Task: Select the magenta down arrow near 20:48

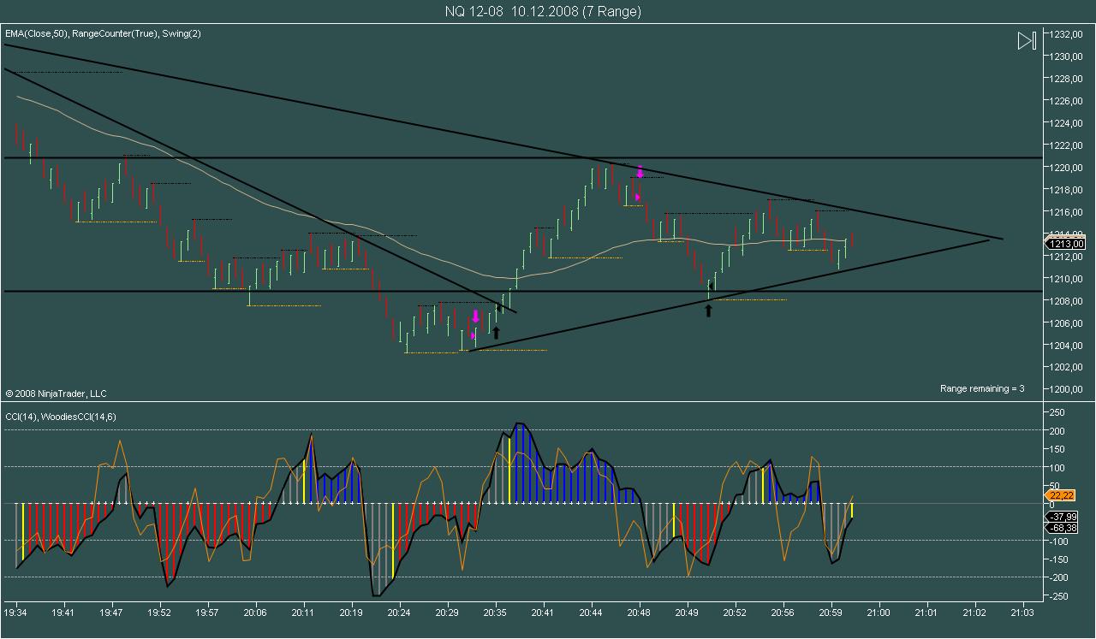Action: pyautogui.click(x=640, y=173)
